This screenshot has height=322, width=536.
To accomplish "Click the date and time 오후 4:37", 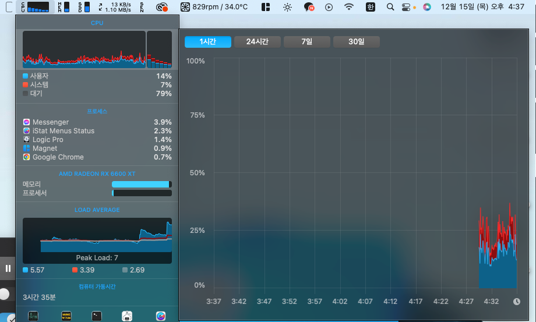I will click(482, 7).
